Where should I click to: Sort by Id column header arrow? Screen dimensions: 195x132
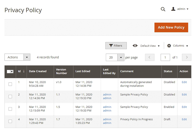pyautogui.click(x=24, y=71)
